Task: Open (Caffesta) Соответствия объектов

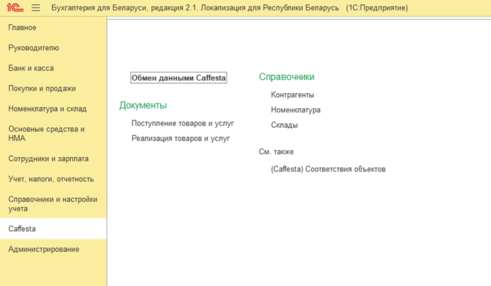Action: tap(328, 169)
